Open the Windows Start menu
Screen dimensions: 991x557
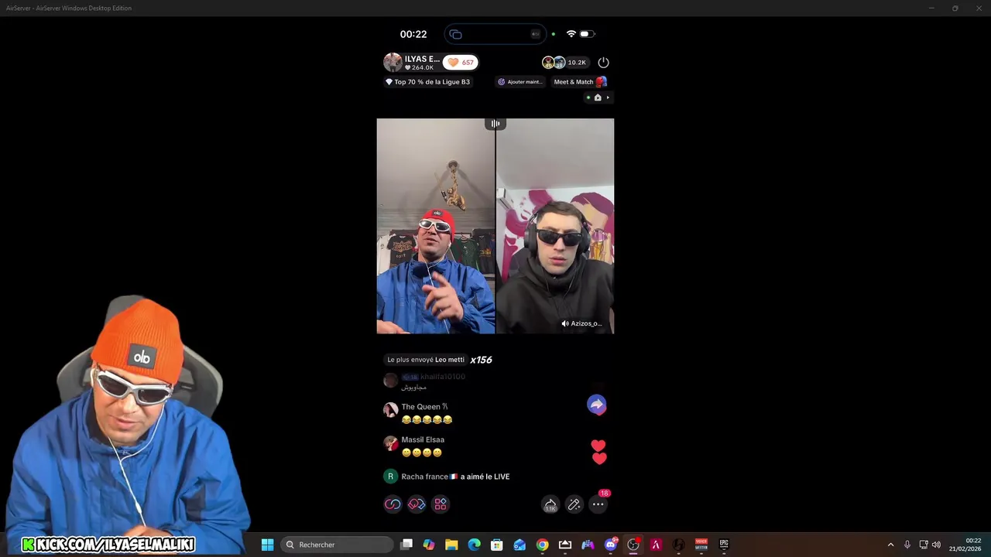(x=267, y=545)
